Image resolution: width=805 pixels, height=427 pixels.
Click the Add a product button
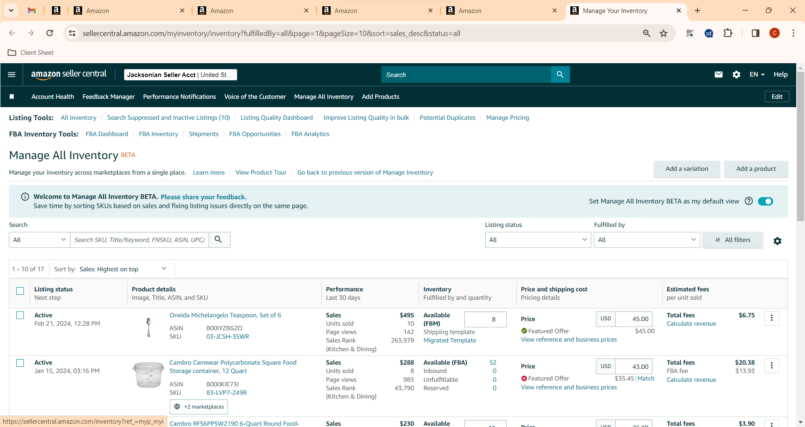(756, 169)
